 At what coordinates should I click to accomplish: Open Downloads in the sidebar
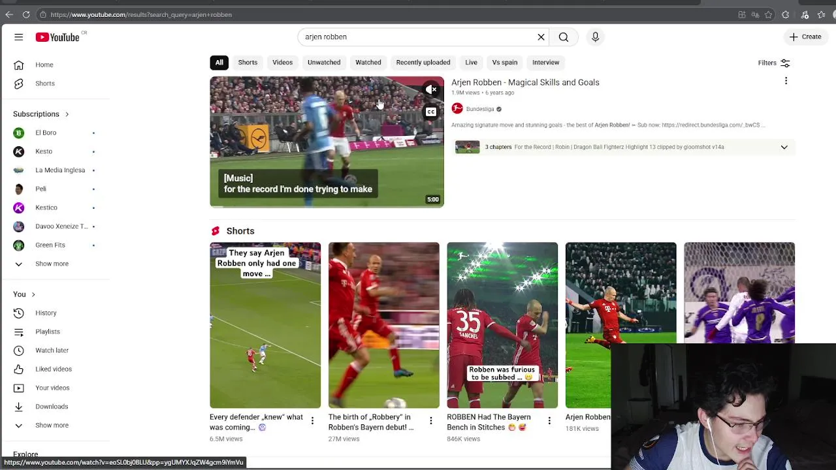tap(55, 407)
